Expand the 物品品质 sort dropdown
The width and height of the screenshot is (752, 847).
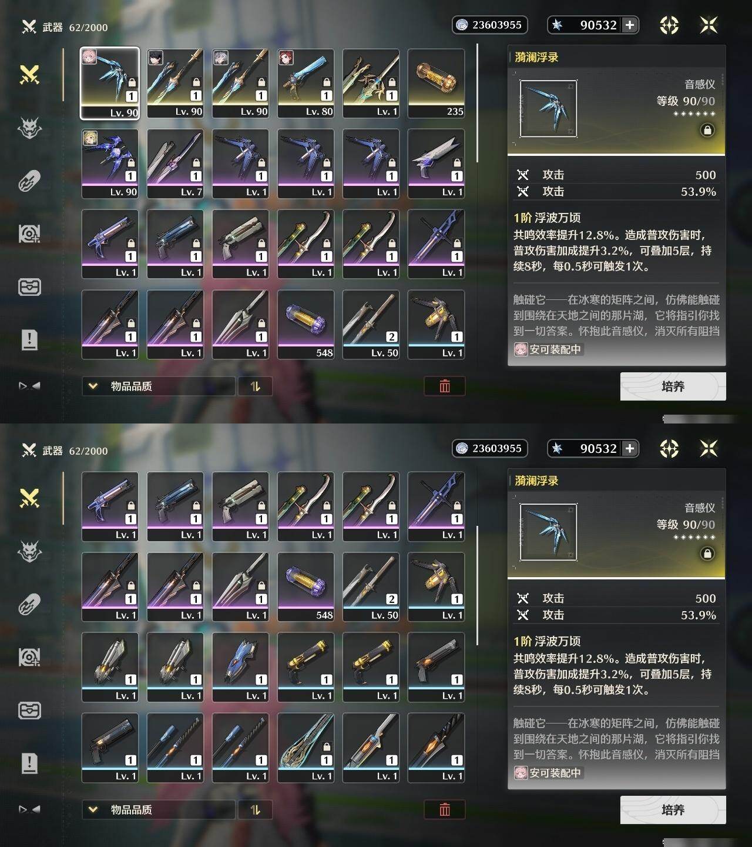click(x=159, y=386)
